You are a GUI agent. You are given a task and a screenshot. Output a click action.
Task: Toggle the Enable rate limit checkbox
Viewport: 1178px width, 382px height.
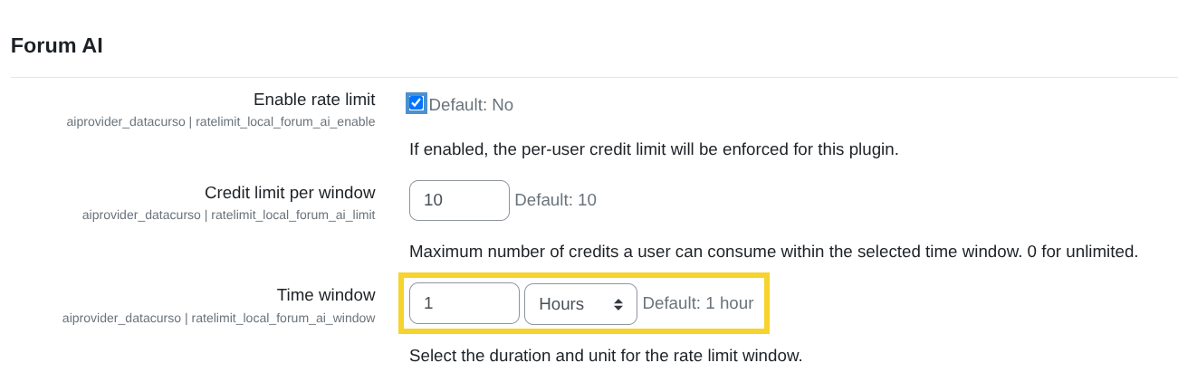tap(417, 103)
